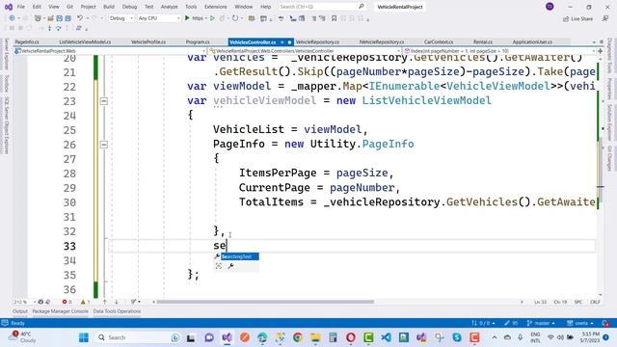This screenshot has height=347, width=617.
Task: Click the restart refresh toolbar icon
Action: click(235, 18)
